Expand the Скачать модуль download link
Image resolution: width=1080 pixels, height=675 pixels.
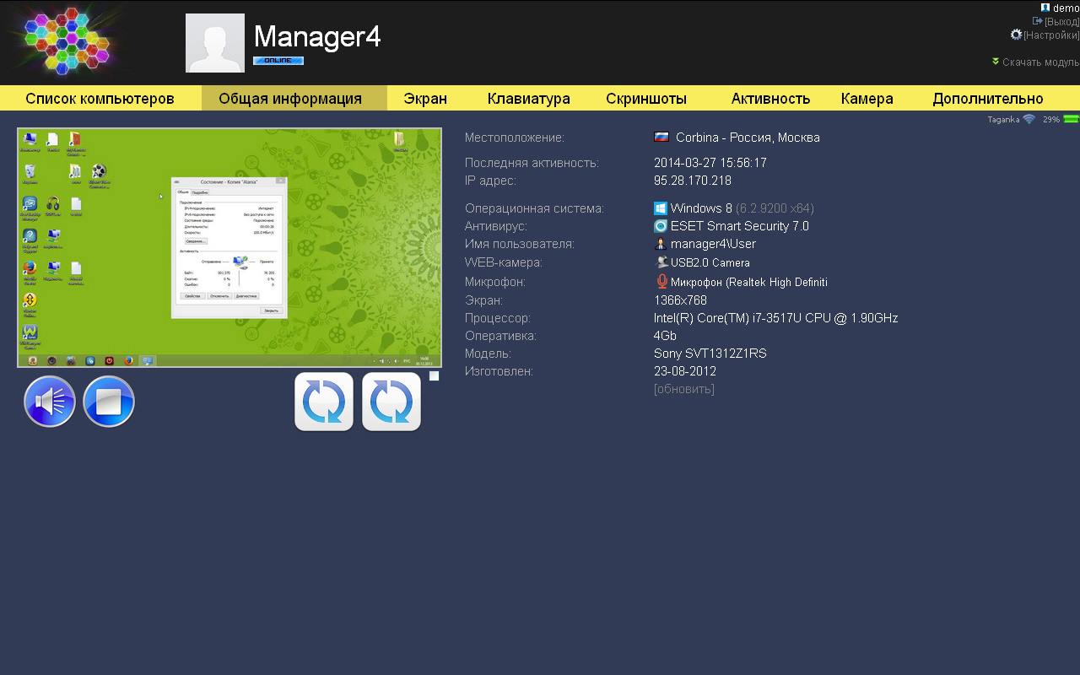tap(1039, 62)
